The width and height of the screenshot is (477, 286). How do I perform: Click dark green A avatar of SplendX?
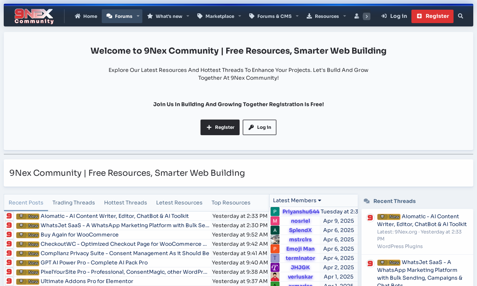(x=275, y=230)
